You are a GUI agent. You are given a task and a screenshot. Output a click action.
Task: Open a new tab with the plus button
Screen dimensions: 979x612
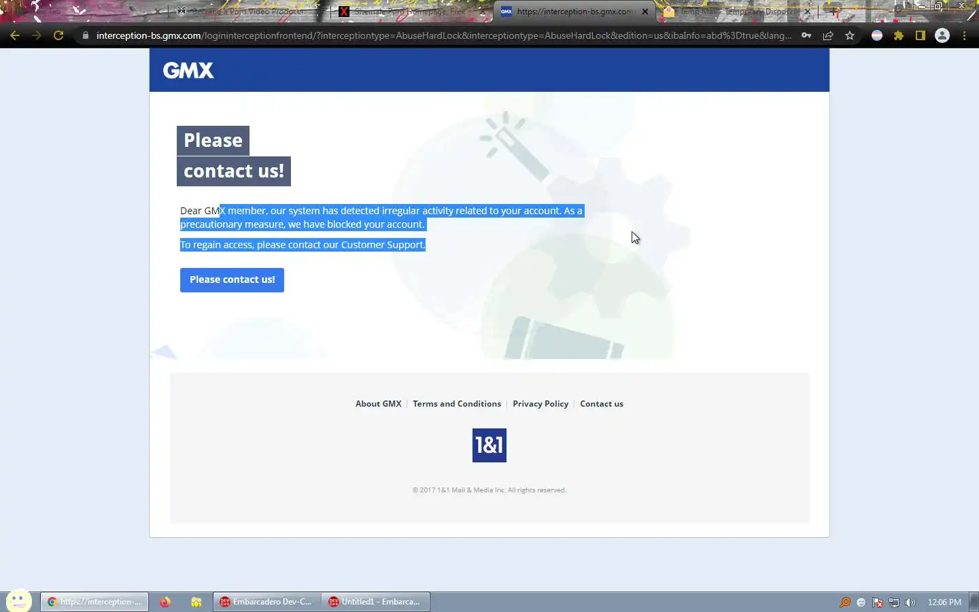coord(834,12)
